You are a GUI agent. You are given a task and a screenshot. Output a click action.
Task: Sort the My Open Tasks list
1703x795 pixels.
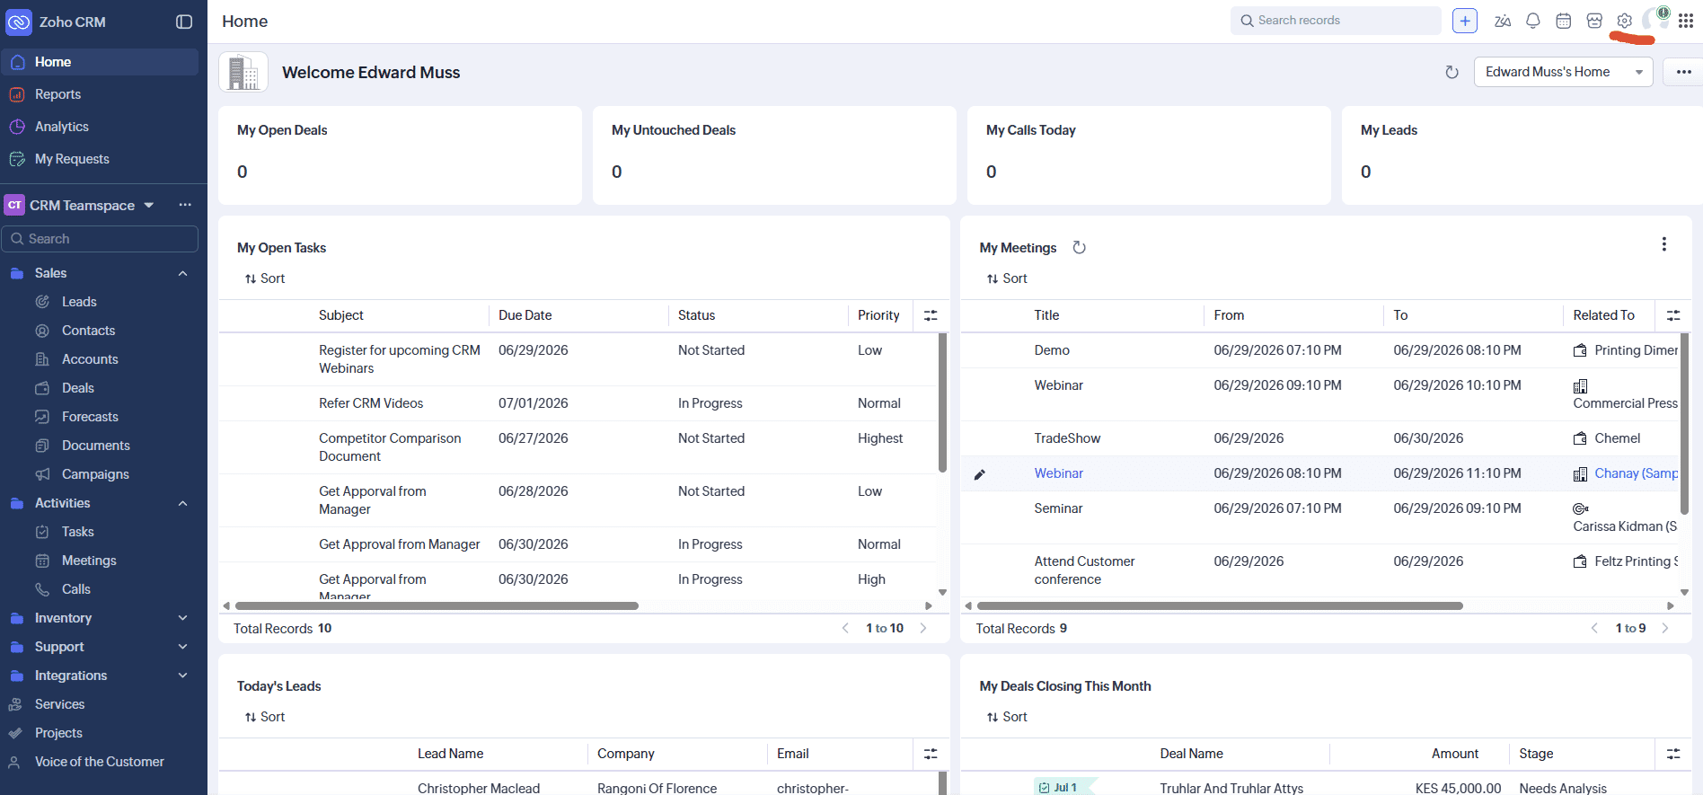[x=265, y=278]
